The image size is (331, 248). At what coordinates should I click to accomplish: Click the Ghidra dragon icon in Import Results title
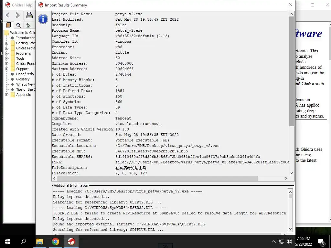pyautogui.click(x=40, y=5)
